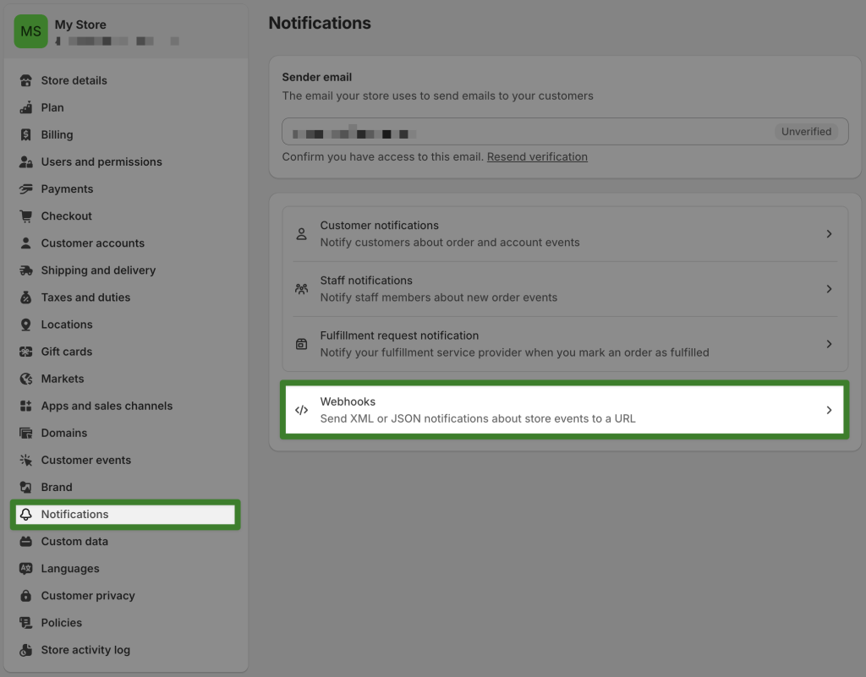The height and width of the screenshot is (677, 866).
Task: Open Domains using its icon
Action: pyautogui.click(x=25, y=432)
